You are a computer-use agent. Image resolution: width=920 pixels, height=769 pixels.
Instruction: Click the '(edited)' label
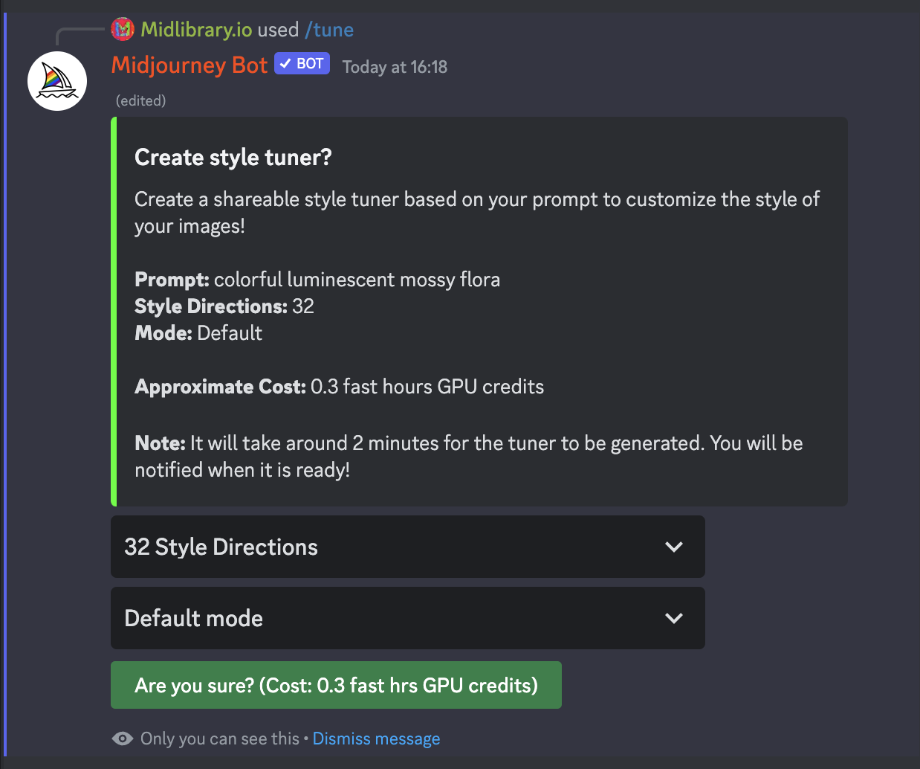140,100
